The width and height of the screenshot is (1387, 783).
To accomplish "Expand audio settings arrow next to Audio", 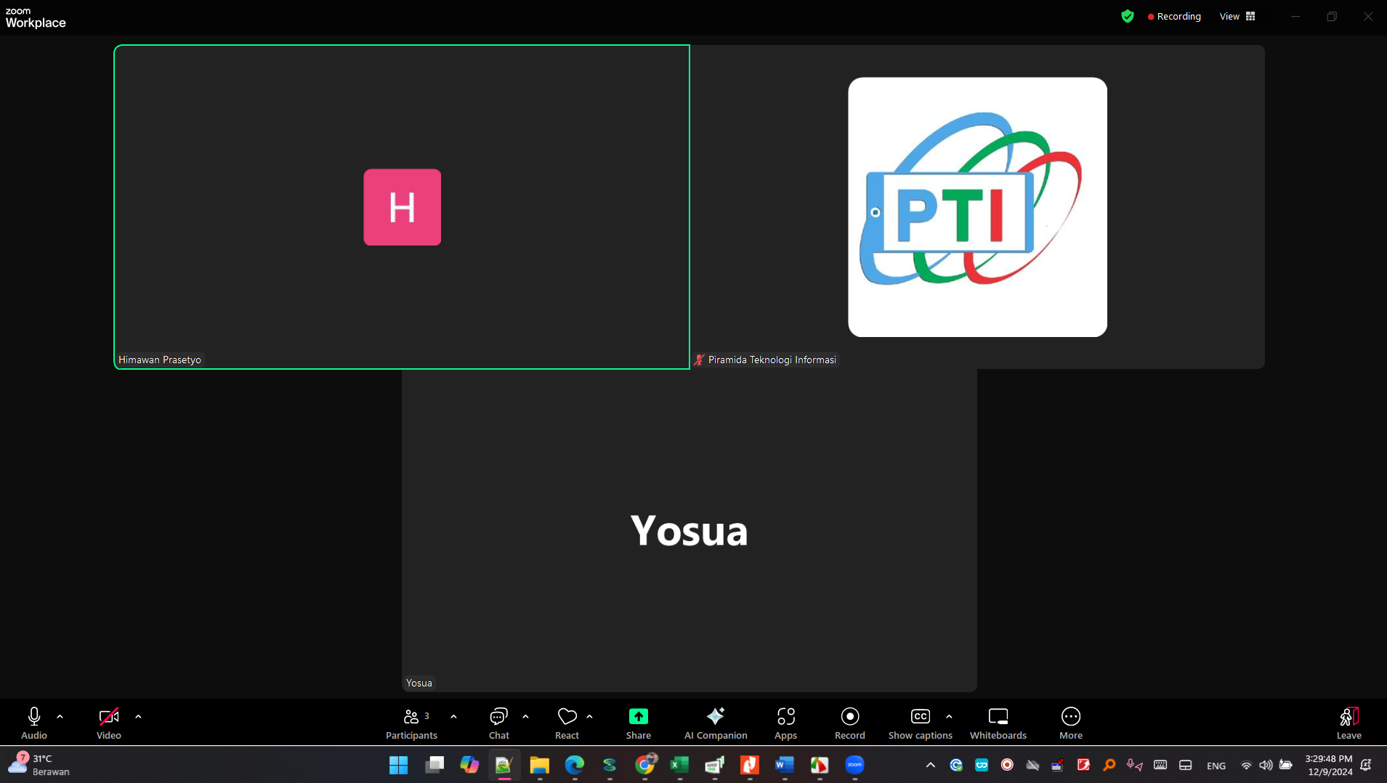I will [x=60, y=717].
